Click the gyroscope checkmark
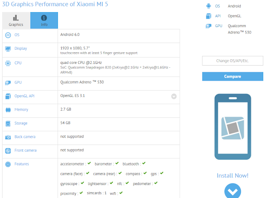267x198 pixels. 83,183
